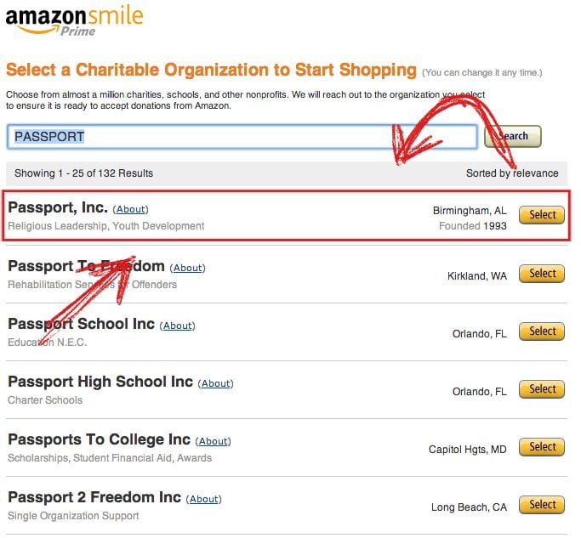
Task: Click the Passports To College Inc title
Action: click(x=99, y=439)
